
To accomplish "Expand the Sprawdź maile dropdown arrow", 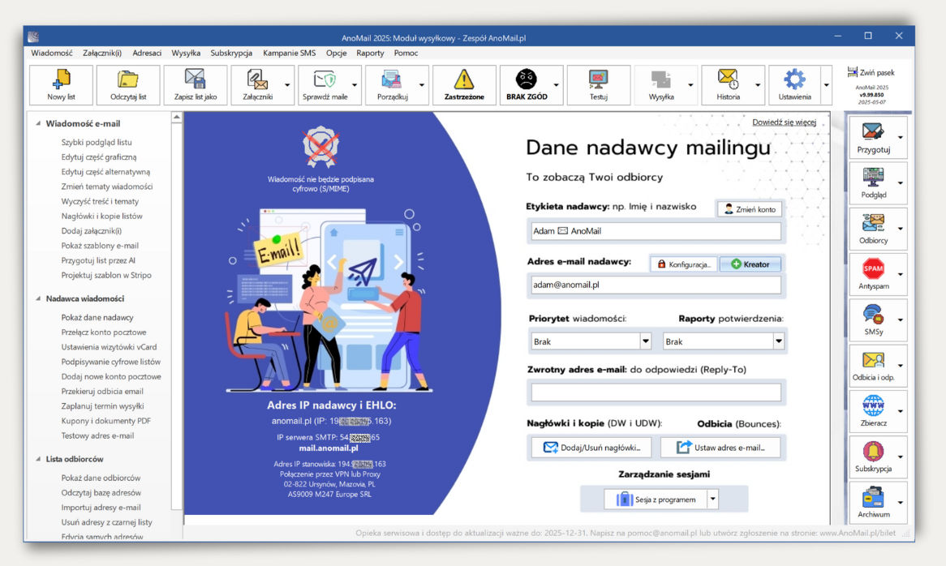I will [355, 85].
